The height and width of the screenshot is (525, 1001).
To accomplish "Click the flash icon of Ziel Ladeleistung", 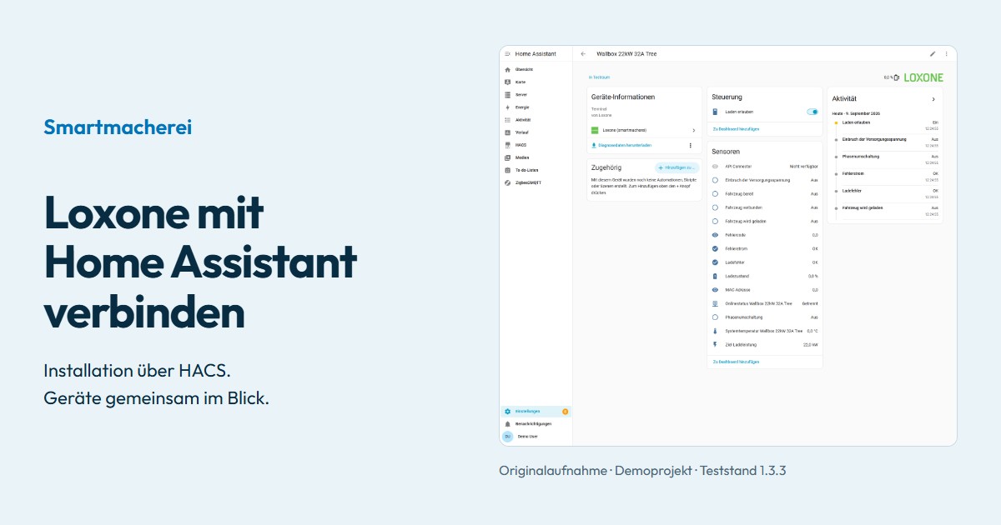I will pos(715,344).
